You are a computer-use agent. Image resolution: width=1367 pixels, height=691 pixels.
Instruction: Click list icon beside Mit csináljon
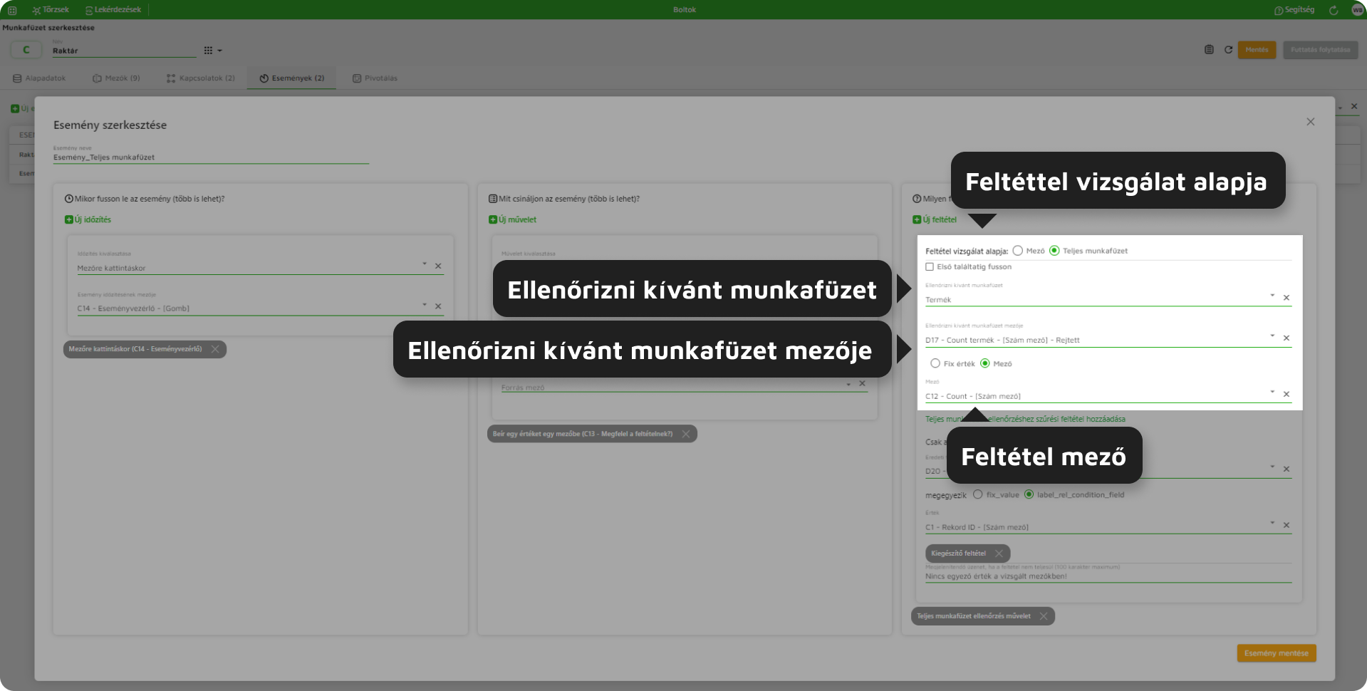click(x=493, y=199)
